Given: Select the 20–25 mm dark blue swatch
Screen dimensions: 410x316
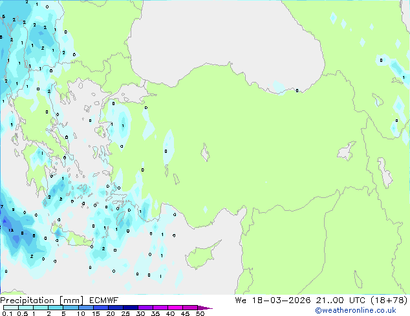Looking at the screenshot, I should (116, 308).
